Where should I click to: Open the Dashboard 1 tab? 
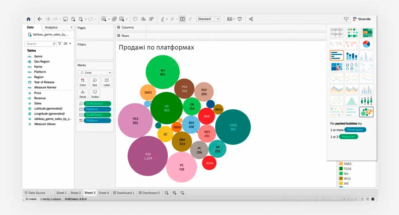(x=124, y=193)
